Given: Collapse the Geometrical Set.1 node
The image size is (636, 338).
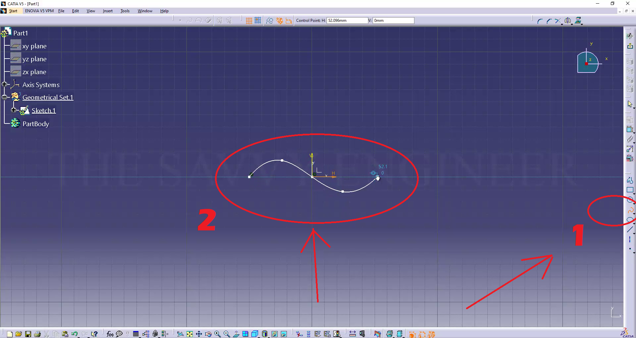Looking at the screenshot, I should (x=5, y=97).
